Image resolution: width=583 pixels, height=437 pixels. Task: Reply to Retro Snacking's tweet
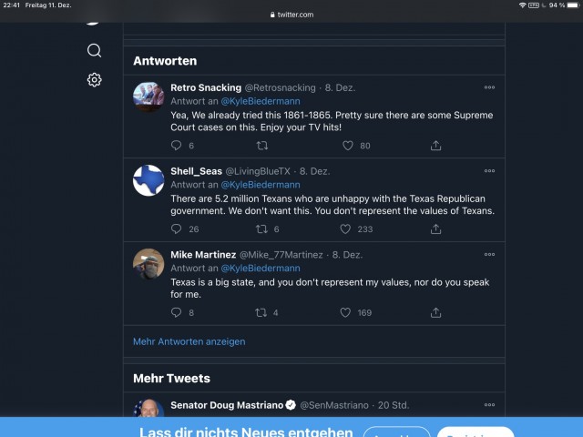point(177,146)
